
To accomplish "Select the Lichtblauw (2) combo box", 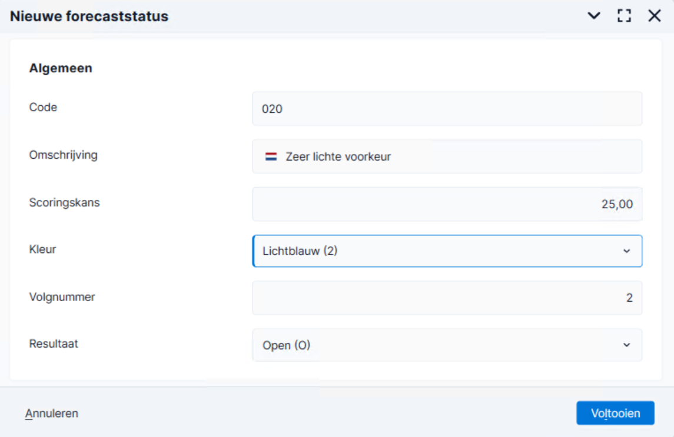I will 447,251.
